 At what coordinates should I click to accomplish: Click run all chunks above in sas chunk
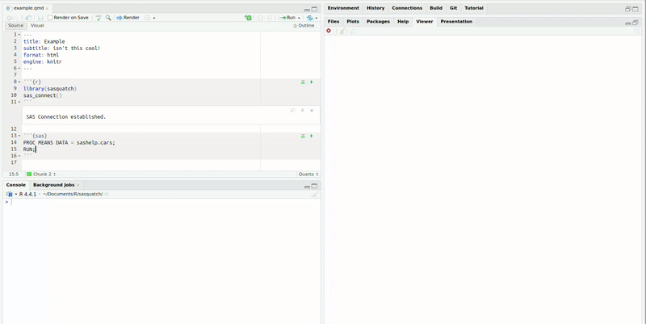tap(303, 136)
